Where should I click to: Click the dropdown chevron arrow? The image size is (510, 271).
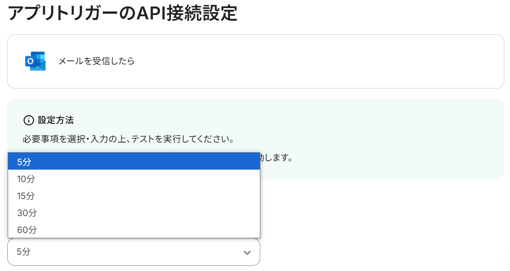click(247, 252)
